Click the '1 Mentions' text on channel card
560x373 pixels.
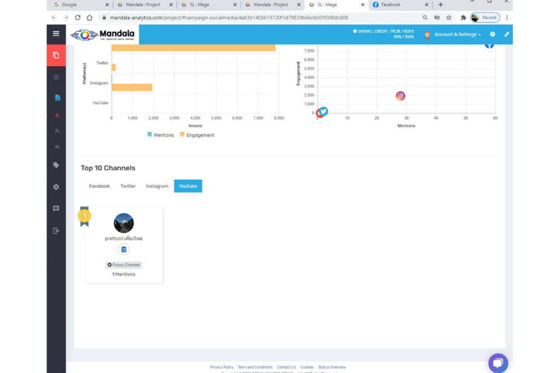(x=124, y=274)
